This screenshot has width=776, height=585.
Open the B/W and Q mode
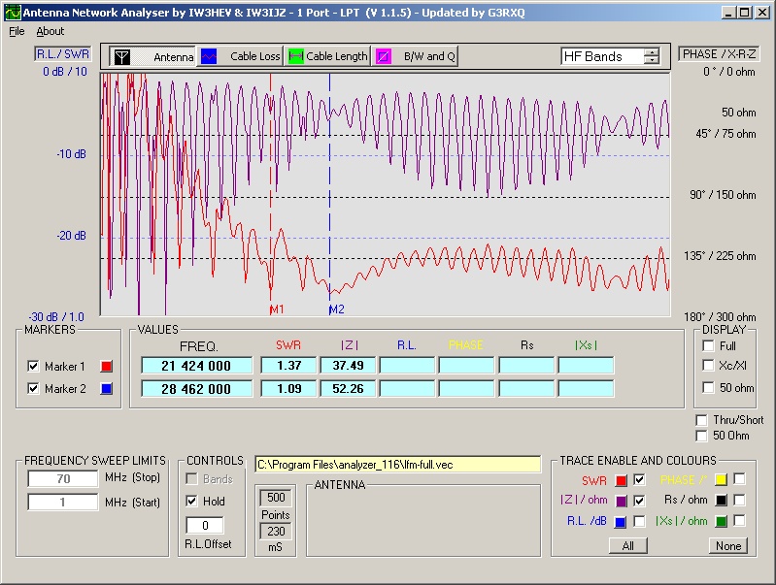pos(384,57)
